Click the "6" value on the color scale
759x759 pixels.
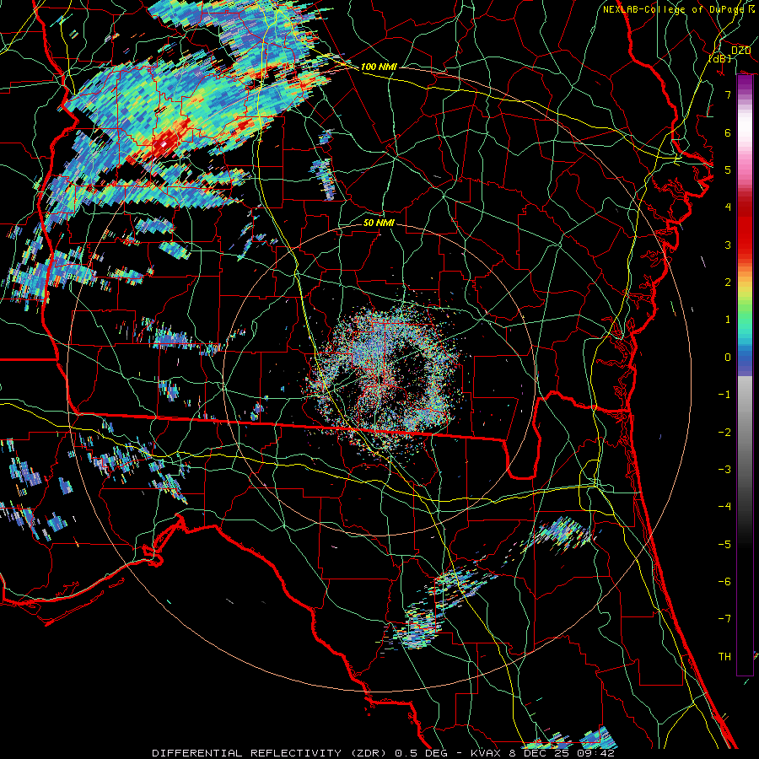[728, 132]
